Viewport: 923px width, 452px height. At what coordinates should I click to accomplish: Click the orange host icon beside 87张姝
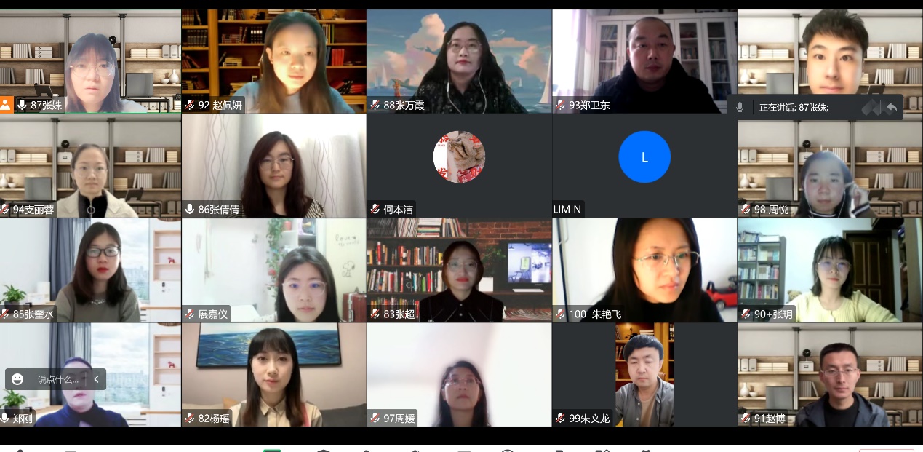click(7, 105)
